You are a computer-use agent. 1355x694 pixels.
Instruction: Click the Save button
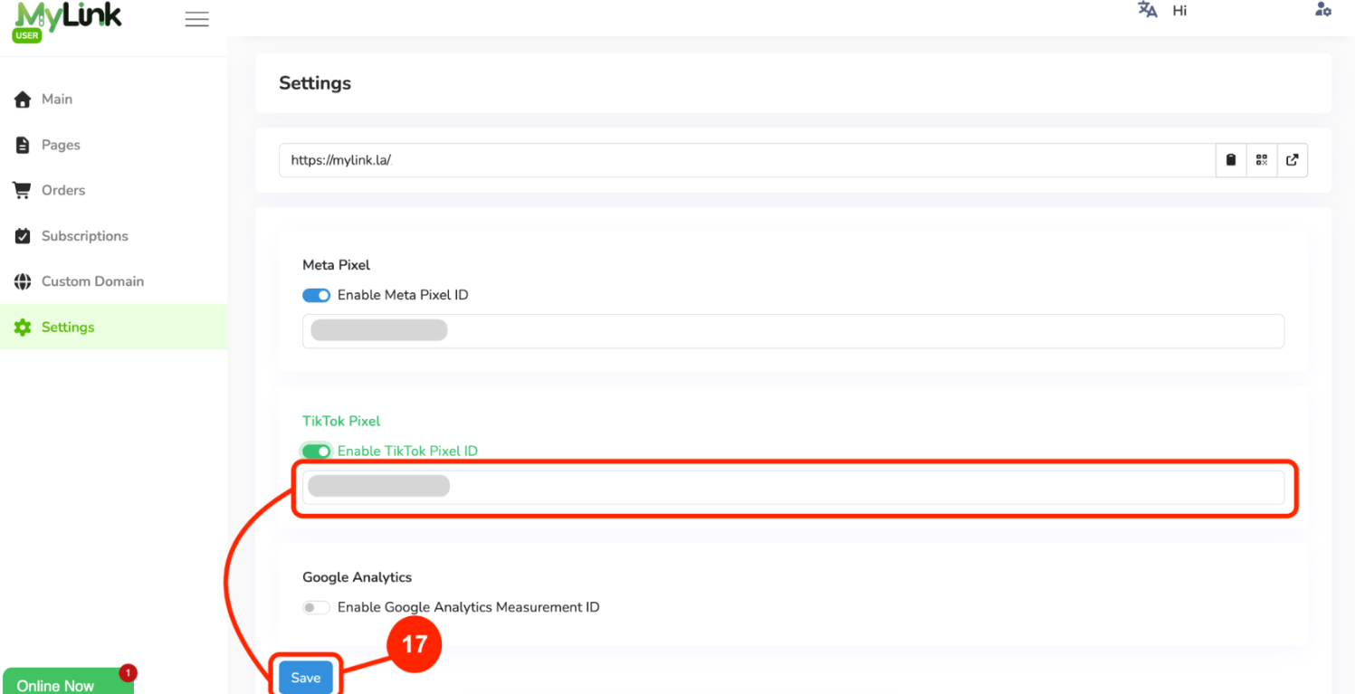point(306,678)
